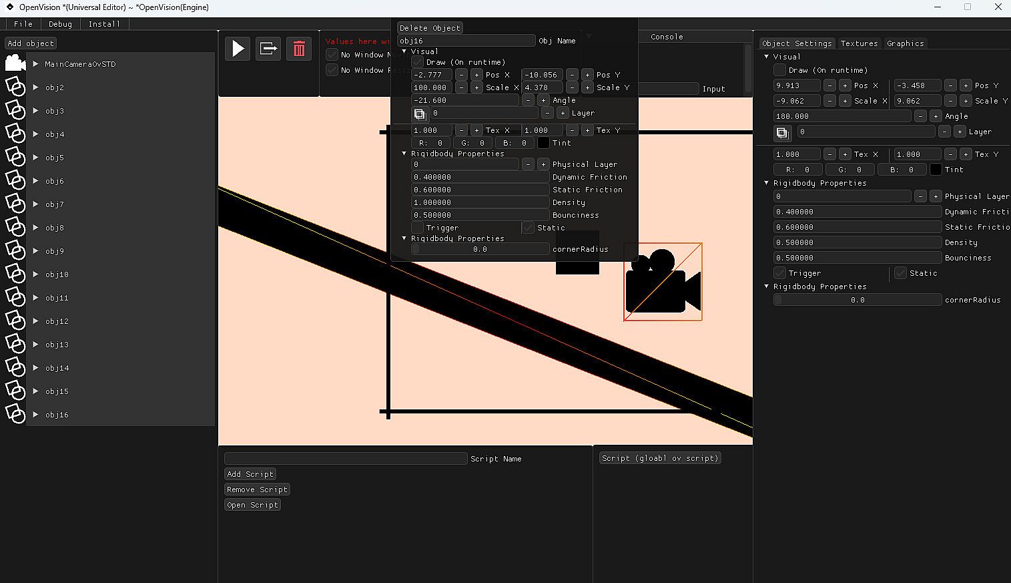Click the obj5 object icon in list
This screenshot has width=1011, height=583.
[x=15, y=158]
